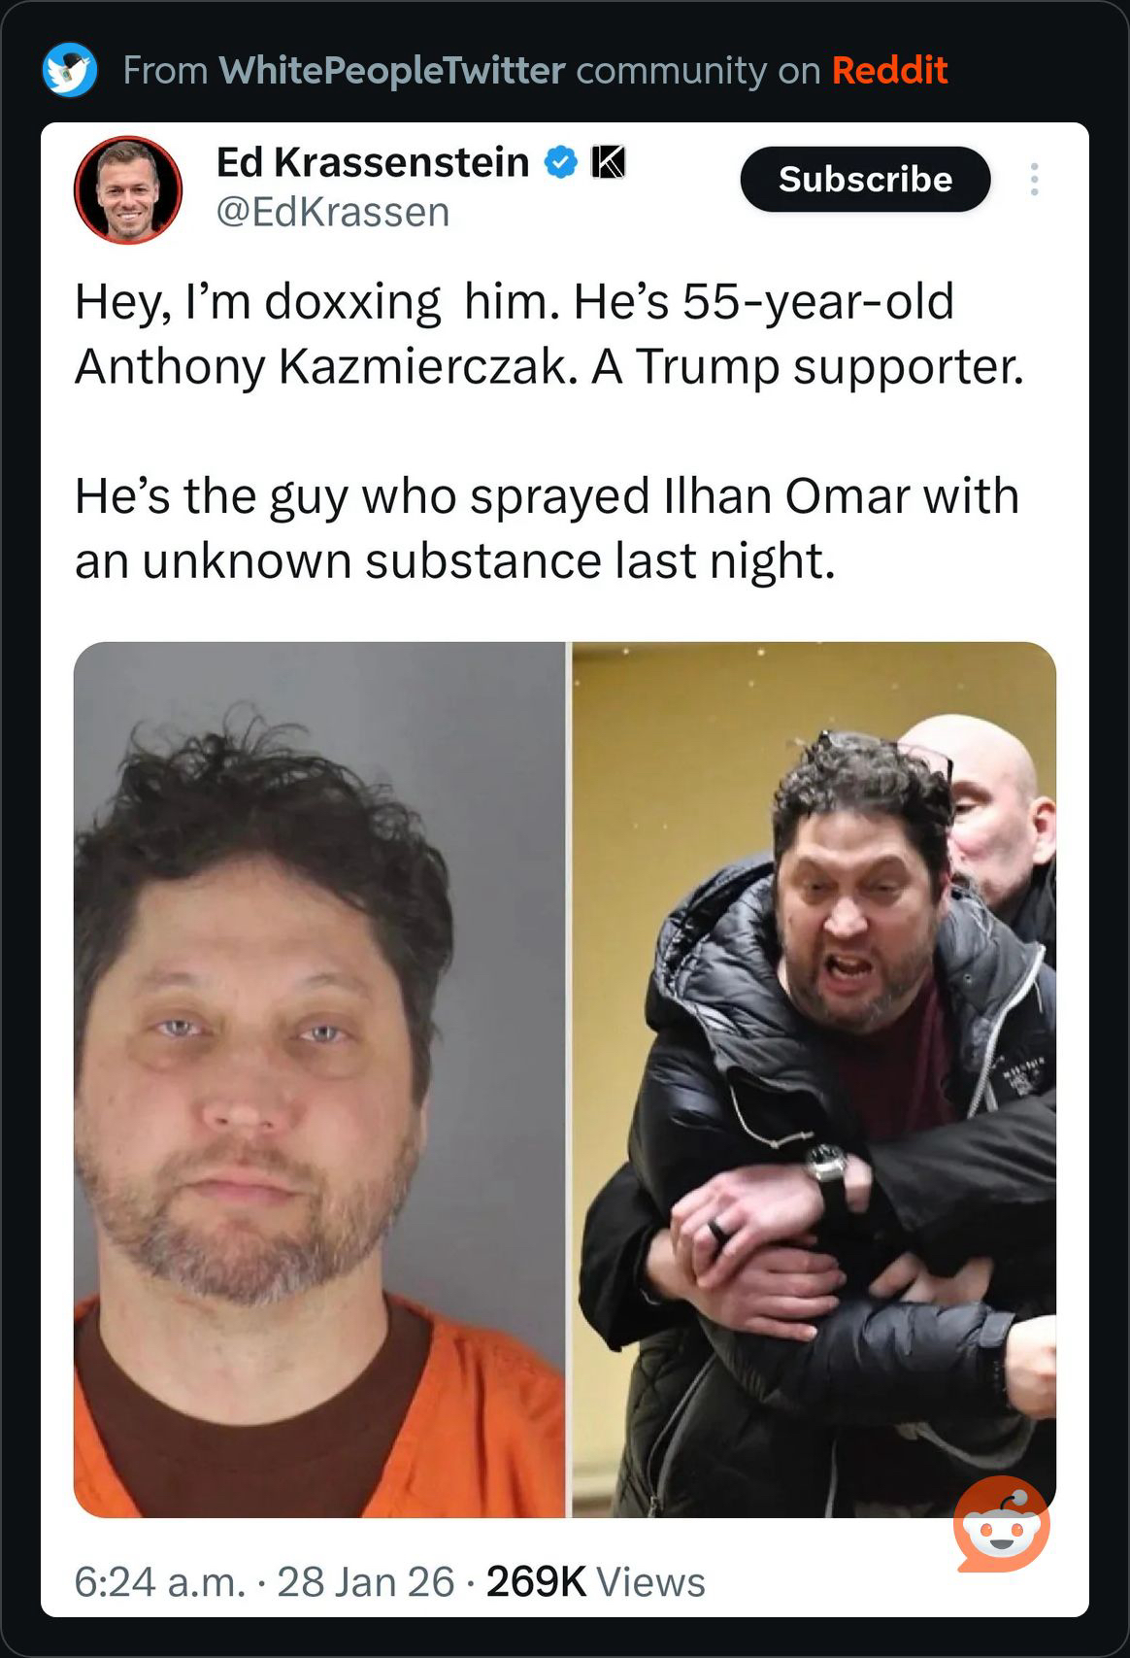
Task: Click the black K affiliate badge
Action: [609, 162]
